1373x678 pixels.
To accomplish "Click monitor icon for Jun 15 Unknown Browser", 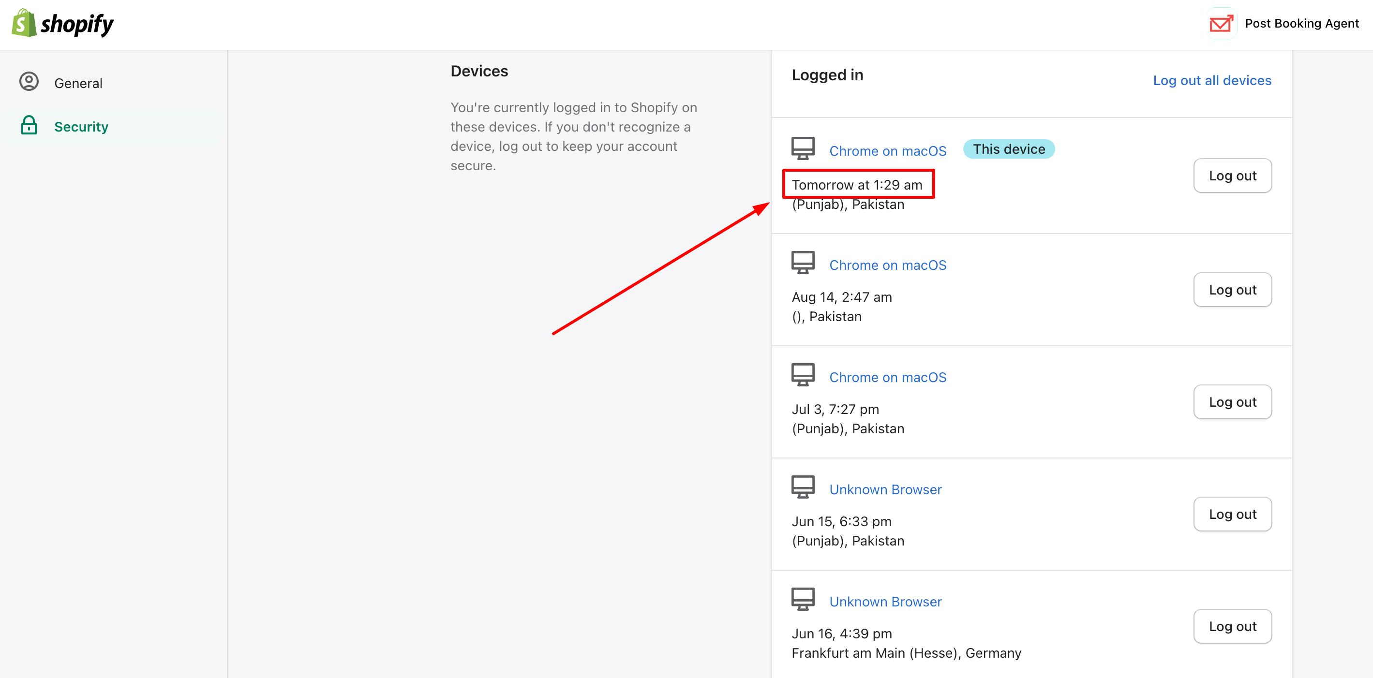I will click(803, 487).
